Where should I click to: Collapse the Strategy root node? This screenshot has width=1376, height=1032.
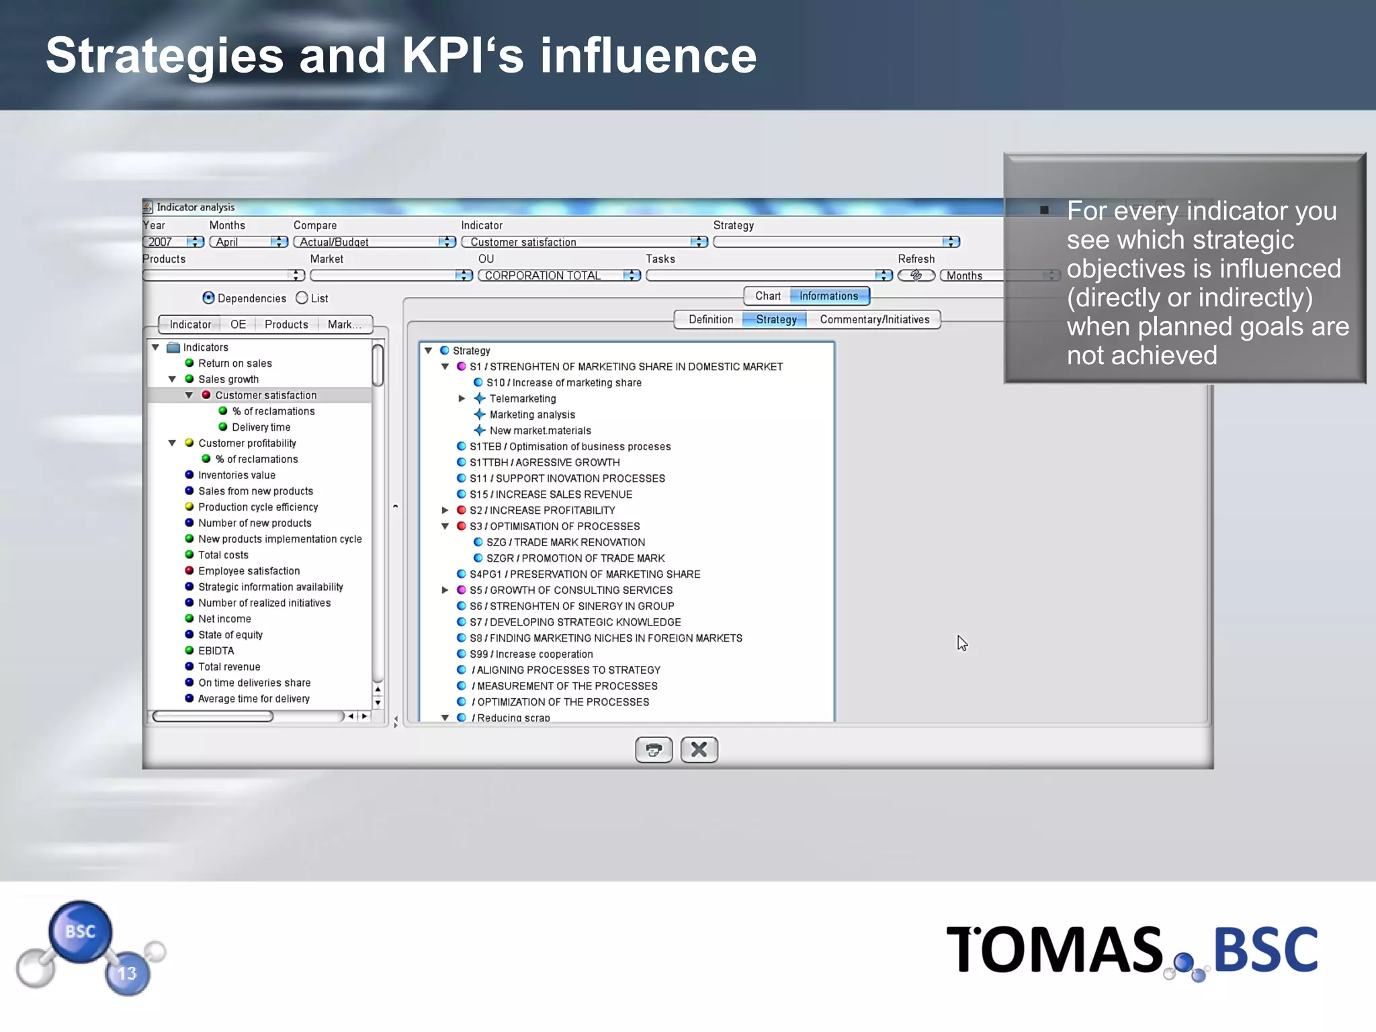tap(428, 351)
